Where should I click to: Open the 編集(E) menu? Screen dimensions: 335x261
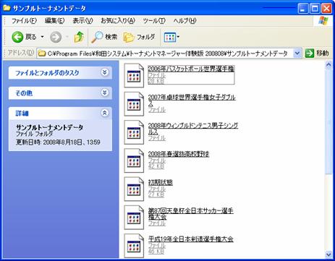coord(54,21)
